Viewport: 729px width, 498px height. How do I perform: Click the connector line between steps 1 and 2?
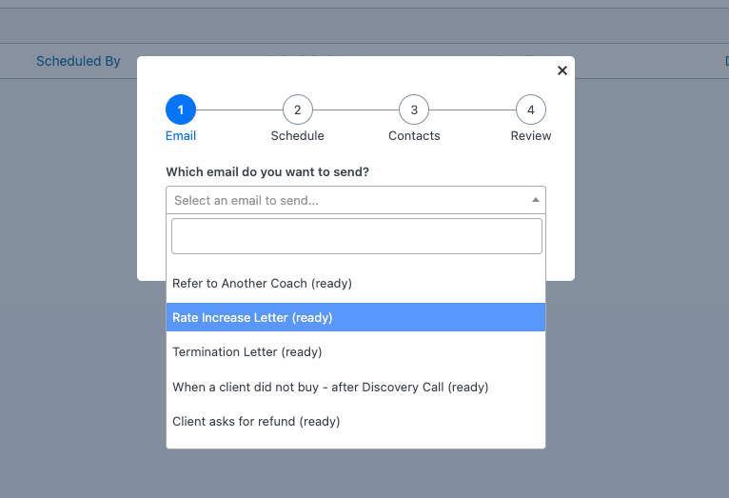click(239, 110)
